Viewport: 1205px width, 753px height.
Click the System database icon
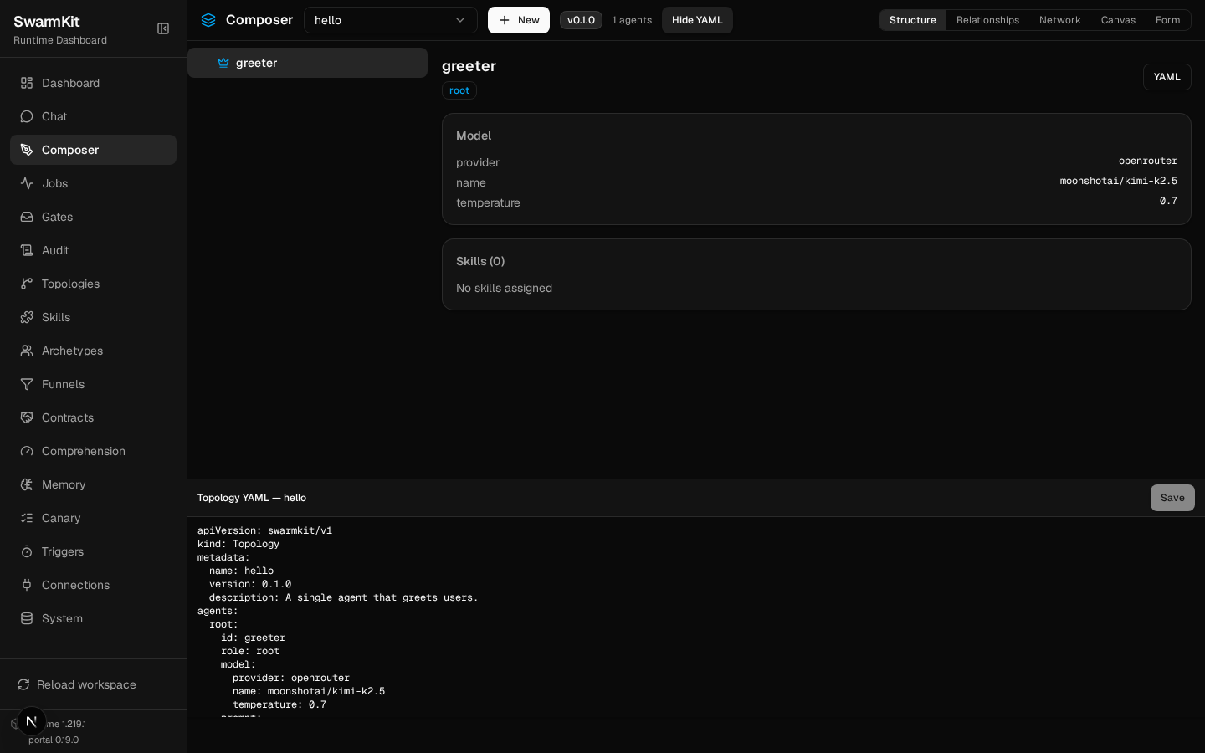[27, 618]
